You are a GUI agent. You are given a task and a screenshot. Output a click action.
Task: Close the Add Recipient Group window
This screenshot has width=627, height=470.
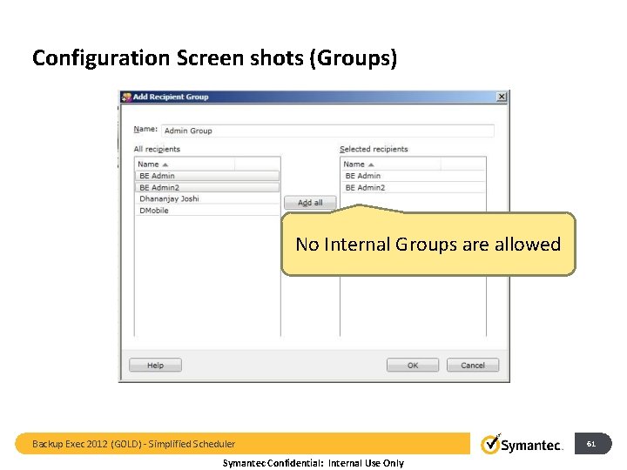pos(501,97)
